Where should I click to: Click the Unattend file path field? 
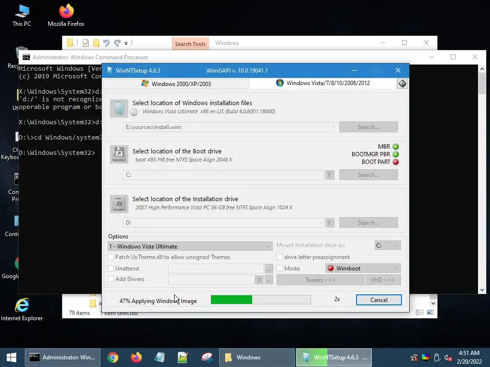(216, 269)
